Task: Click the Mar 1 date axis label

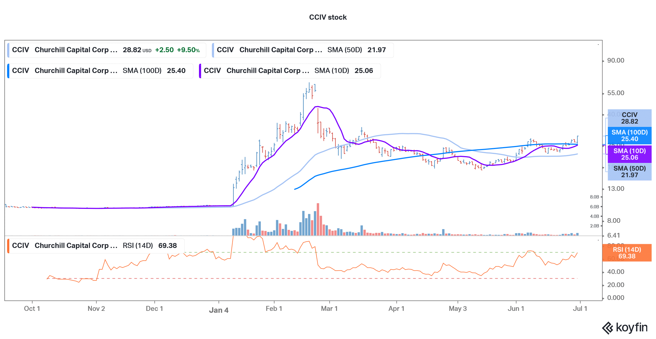Action: point(329,309)
